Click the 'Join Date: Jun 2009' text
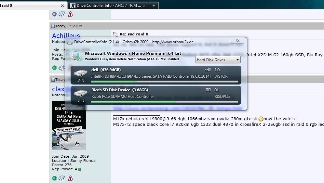This screenshot has width=324, height=183. (71, 156)
